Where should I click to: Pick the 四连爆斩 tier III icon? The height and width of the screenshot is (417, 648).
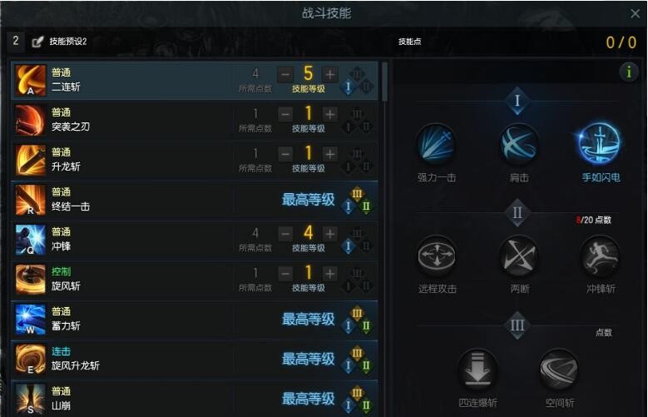pyautogui.click(x=477, y=370)
